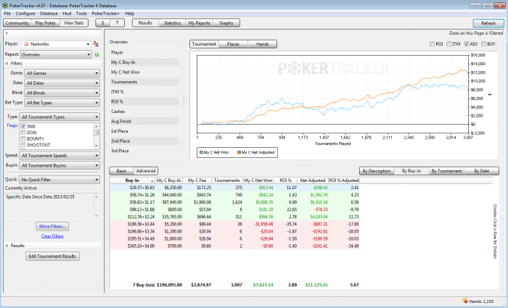Open the Hud menu
The height and width of the screenshot is (308, 508).
pos(67,14)
